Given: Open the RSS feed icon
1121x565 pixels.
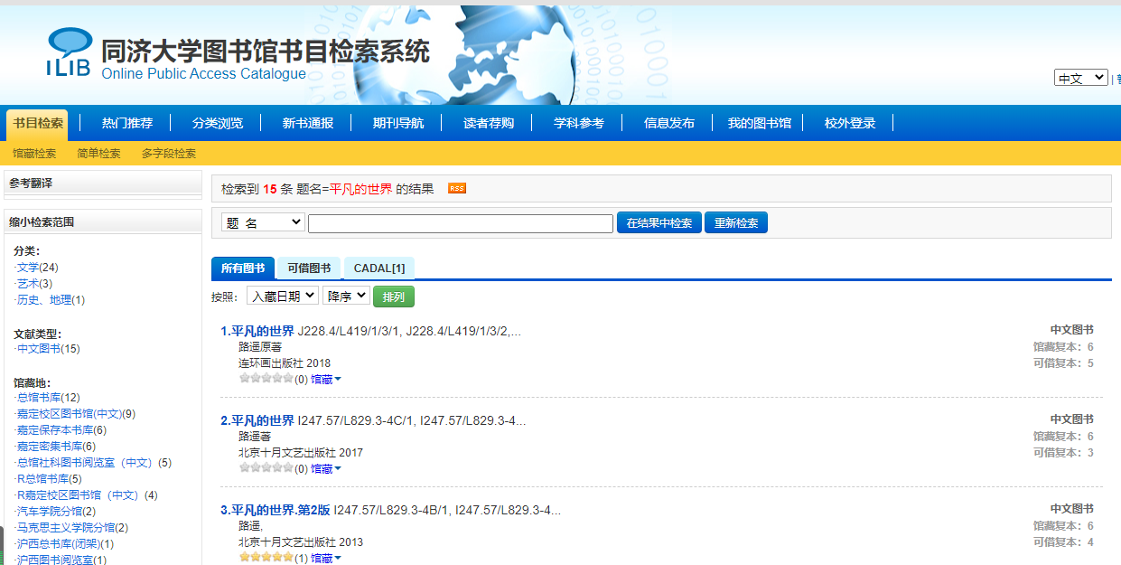Looking at the screenshot, I should 457,188.
